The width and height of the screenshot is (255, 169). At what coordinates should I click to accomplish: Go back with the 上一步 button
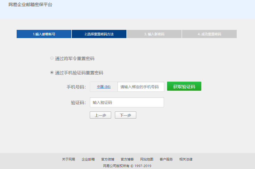(100, 115)
